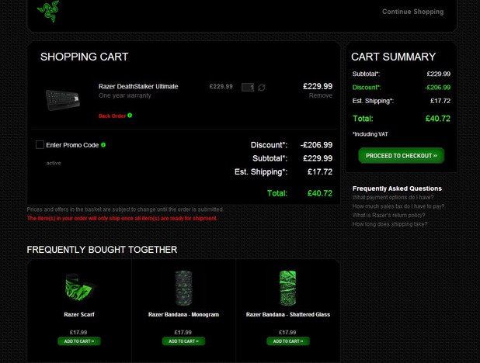Open 'What payment options do I have?'

click(393, 197)
